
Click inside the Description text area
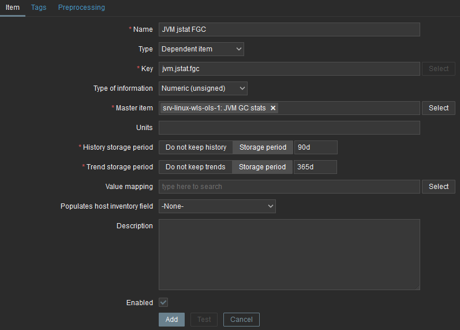(289, 254)
